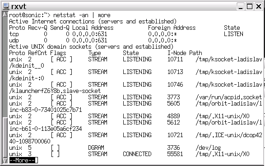The height and width of the screenshot is (166, 265).
Task: Maximize the rxvt window
Action: point(250,6)
